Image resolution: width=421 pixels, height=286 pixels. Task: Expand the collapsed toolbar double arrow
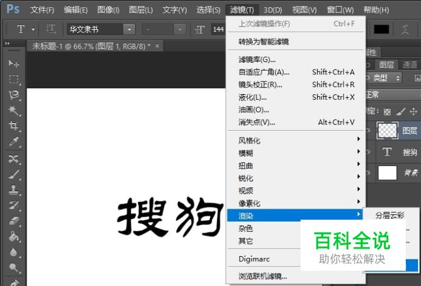pyautogui.click(x=7, y=43)
